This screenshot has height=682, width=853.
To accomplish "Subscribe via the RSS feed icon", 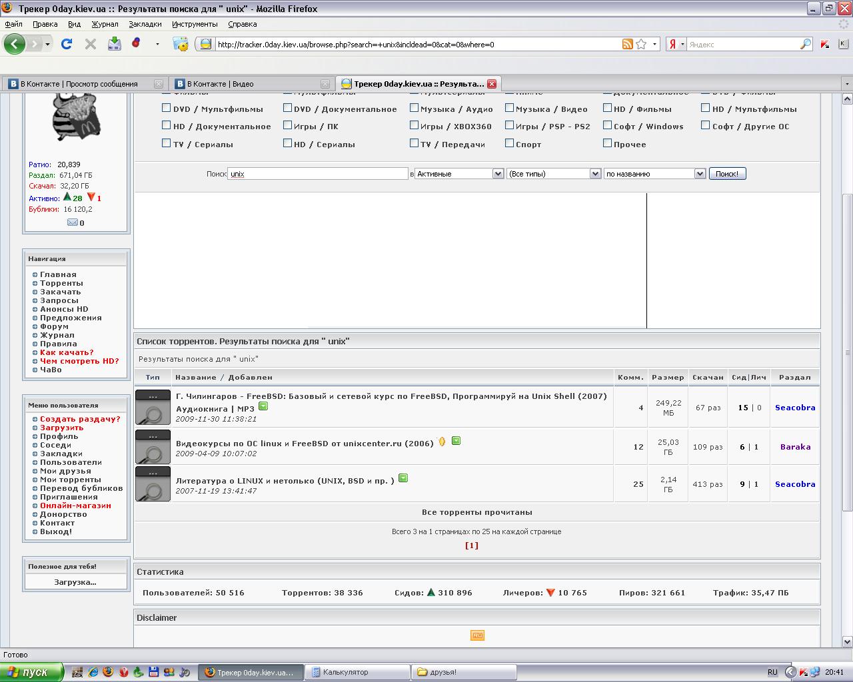I will (x=627, y=44).
